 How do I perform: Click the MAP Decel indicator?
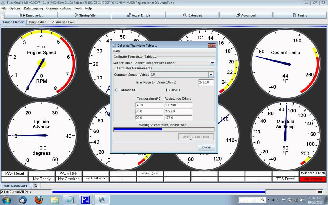[15, 174]
